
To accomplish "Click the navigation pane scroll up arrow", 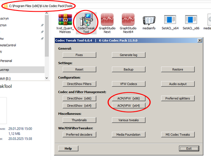I will [x=47, y=13].
